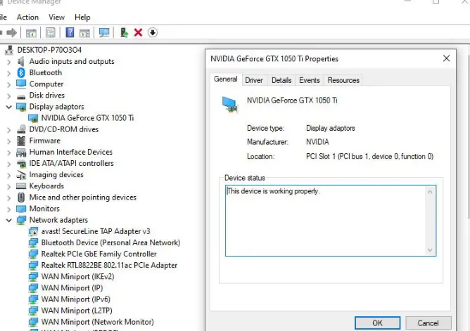This screenshot has height=331, width=470.
Task: Open the Help menu
Action: coord(82,17)
